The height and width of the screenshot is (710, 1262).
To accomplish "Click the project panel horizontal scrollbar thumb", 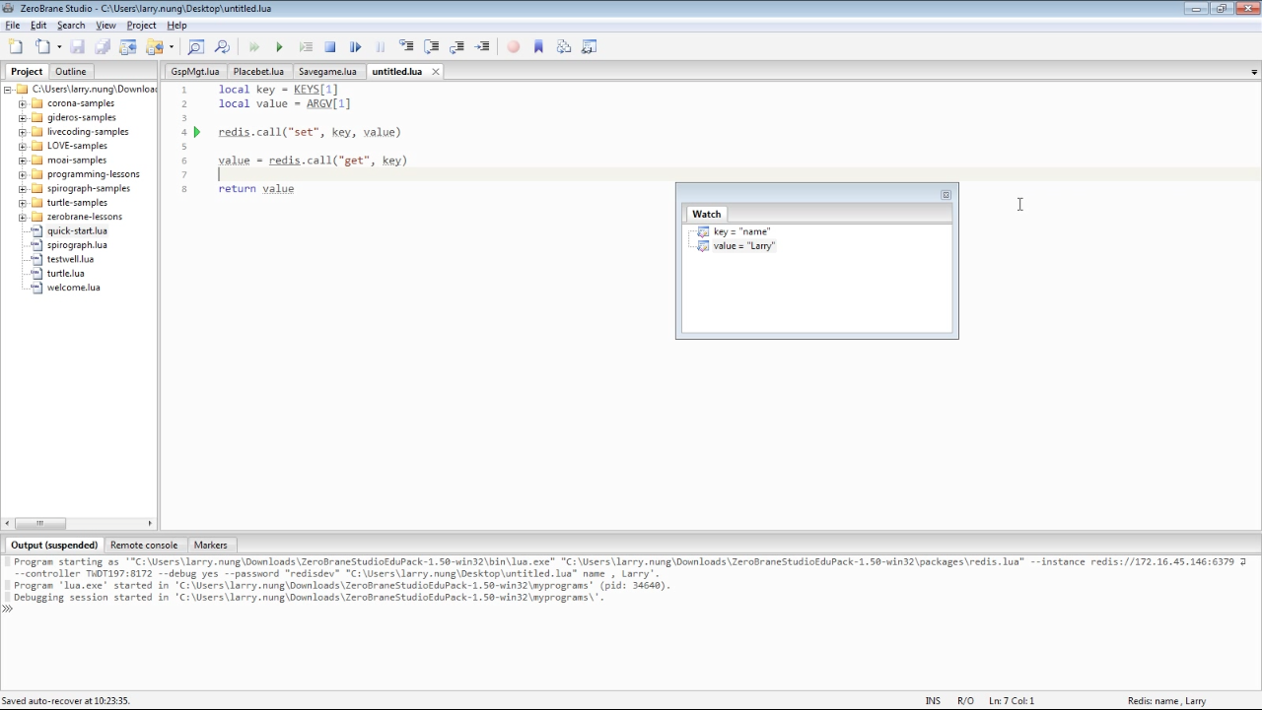I will coord(39,524).
